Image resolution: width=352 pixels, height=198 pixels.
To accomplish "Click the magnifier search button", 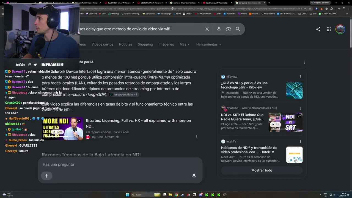I will point(238,29).
